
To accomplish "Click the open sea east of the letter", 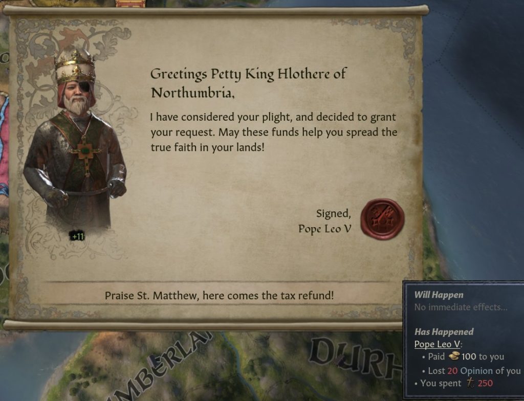I will (474, 133).
